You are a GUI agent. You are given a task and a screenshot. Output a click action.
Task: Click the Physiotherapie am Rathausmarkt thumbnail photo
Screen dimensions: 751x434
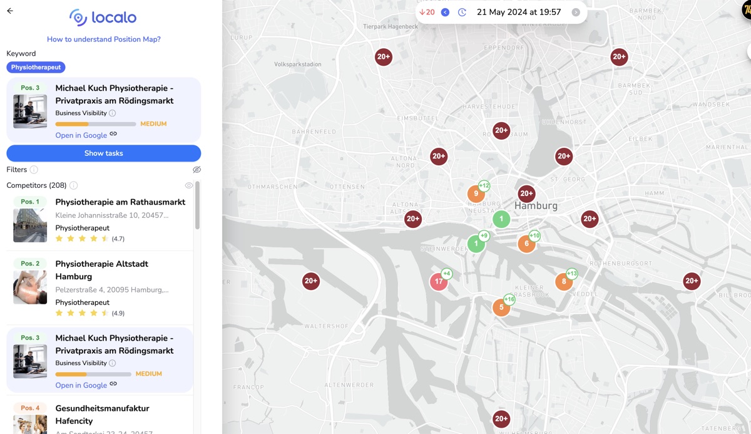pyautogui.click(x=30, y=225)
